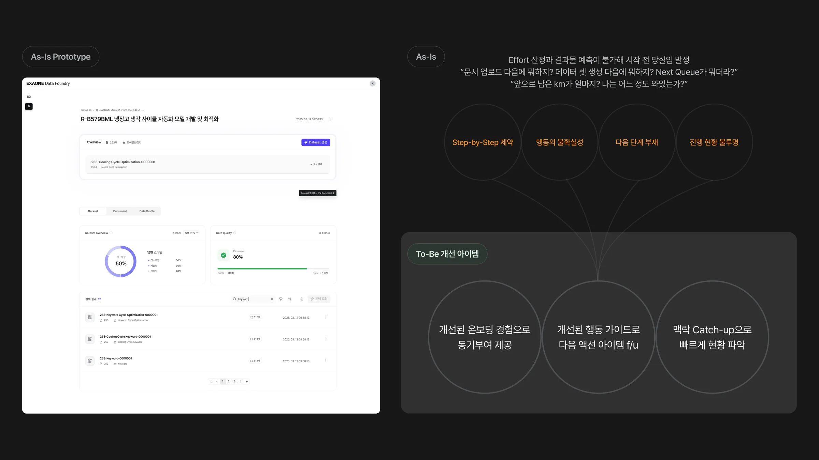
Task: Click the Pass rate progress bar
Action: pos(273,269)
